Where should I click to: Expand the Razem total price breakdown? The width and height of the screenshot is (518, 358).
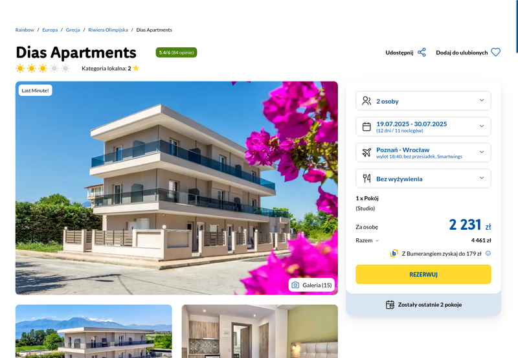[367, 240]
